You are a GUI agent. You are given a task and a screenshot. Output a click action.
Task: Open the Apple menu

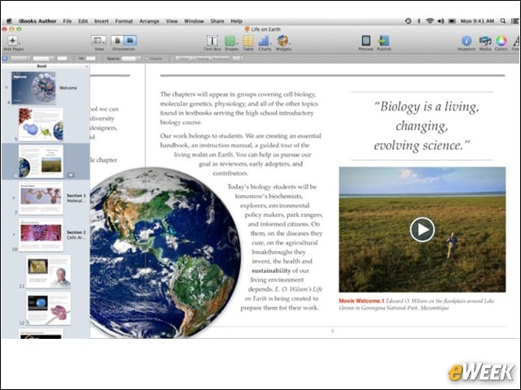(x=9, y=21)
